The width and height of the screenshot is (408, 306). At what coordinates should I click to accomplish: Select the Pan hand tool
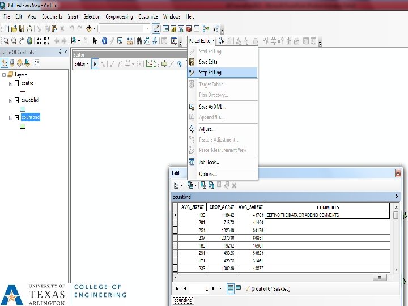[22, 41]
